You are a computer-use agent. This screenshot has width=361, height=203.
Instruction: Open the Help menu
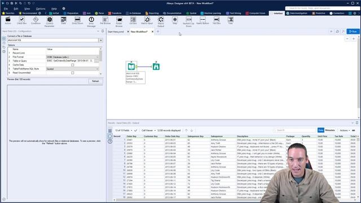pos(54,8)
